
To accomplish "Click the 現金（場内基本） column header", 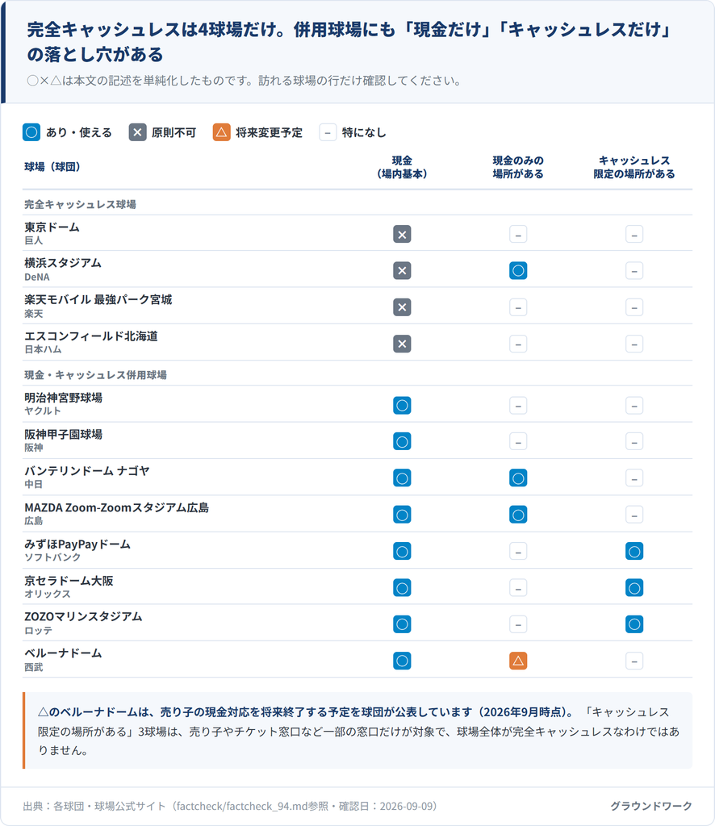I will 402,167.
